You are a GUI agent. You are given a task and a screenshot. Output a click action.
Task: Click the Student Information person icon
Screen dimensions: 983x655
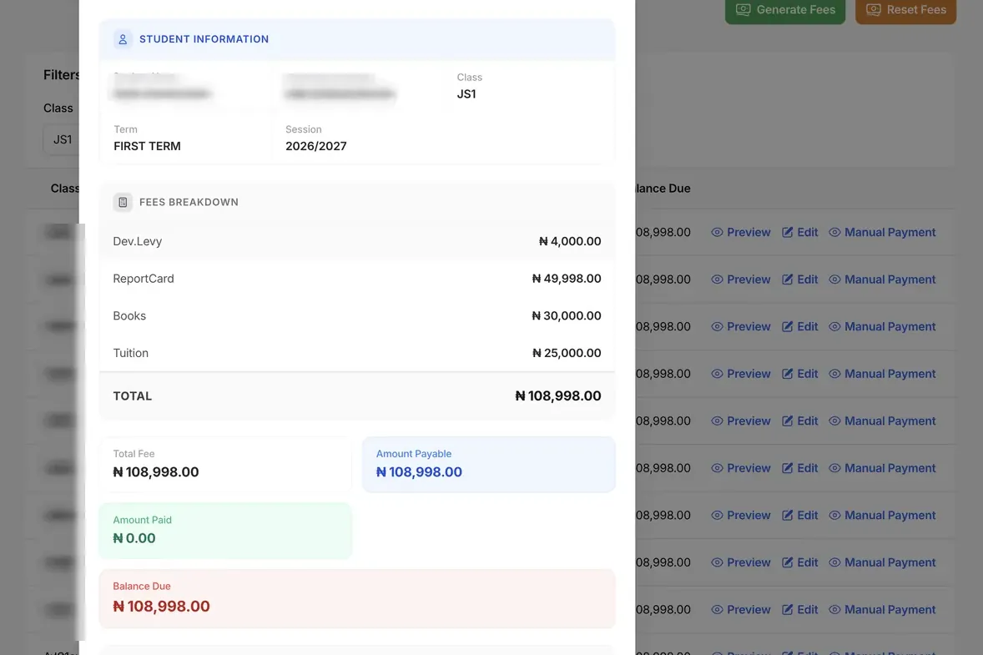coord(123,39)
